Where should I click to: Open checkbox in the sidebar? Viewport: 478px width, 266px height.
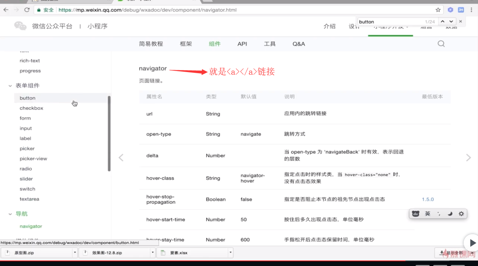click(x=32, y=108)
